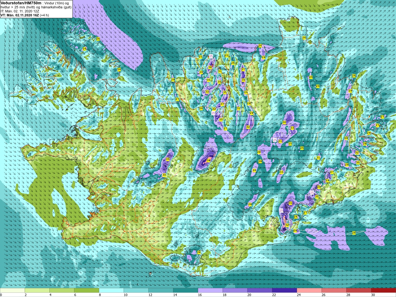The width and height of the screenshot is (396, 297).
Task: Select the 24–26 light pink legend swatch
Action: pyautogui.click(x=309, y=291)
